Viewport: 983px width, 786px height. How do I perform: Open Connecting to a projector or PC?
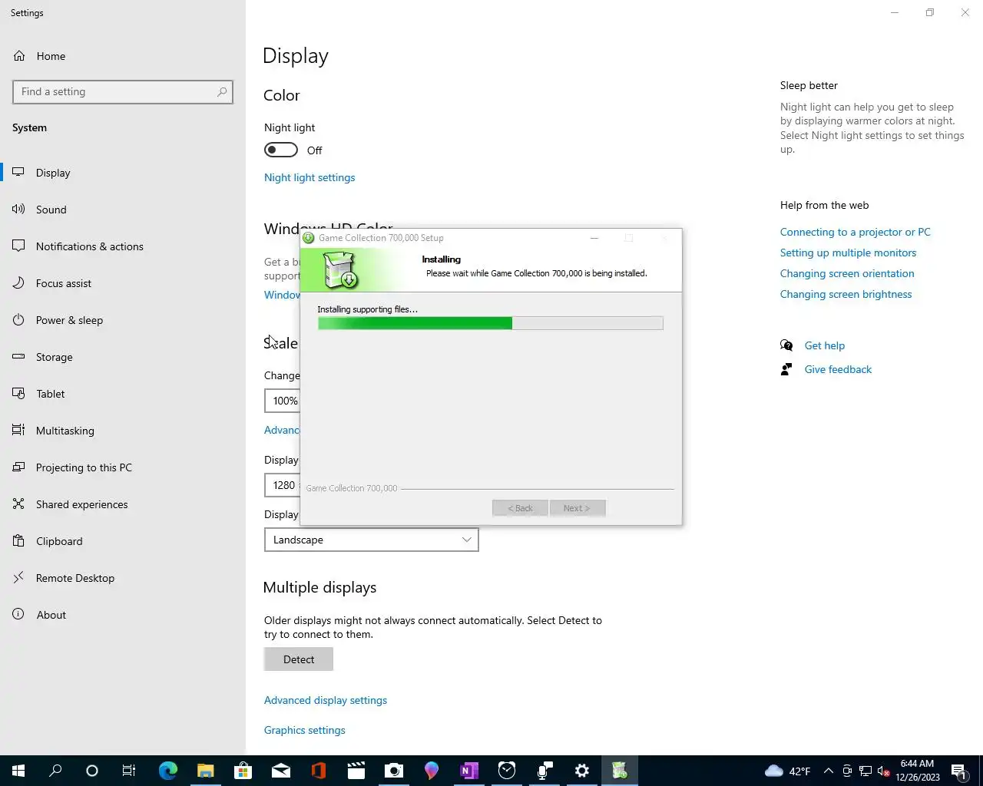click(856, 232)
